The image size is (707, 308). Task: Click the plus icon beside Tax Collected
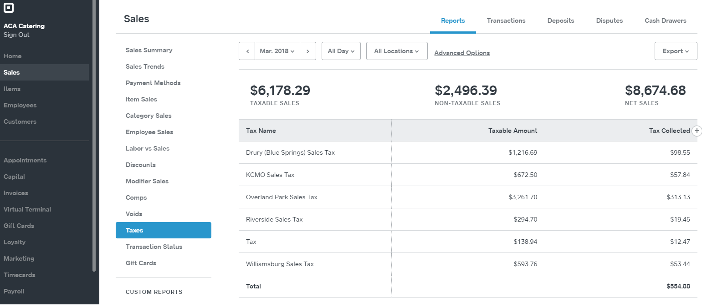(697, 131)
